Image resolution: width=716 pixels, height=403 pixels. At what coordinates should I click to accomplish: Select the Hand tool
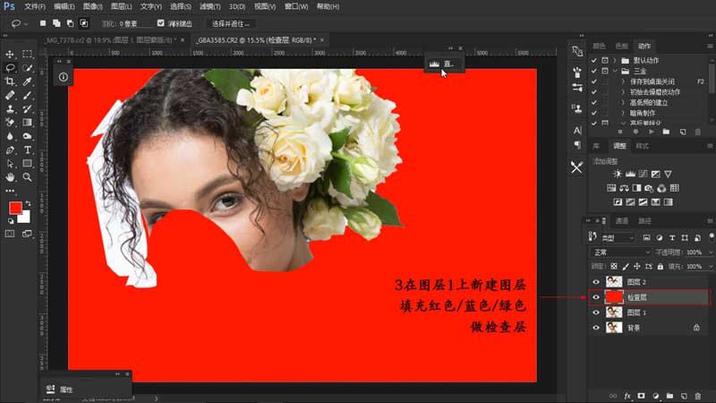[x=10, y=177]
